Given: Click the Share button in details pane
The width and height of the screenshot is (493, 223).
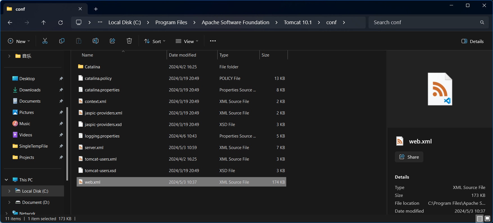Looking at the screenshot, I should (x=409, y=157).
